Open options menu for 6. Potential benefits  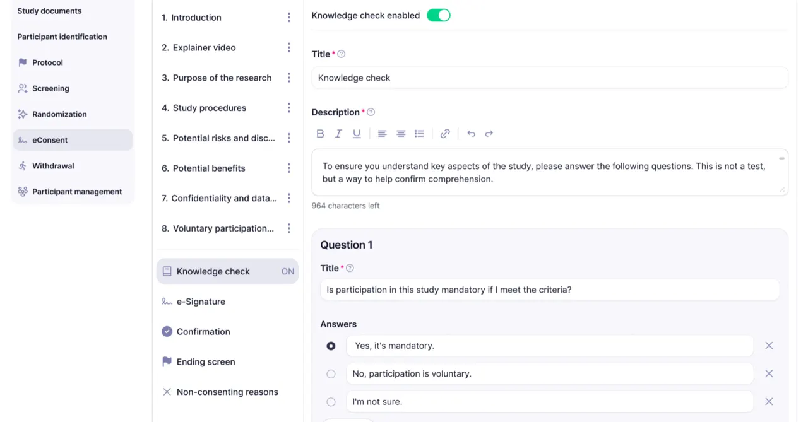[x=289, y=168]
